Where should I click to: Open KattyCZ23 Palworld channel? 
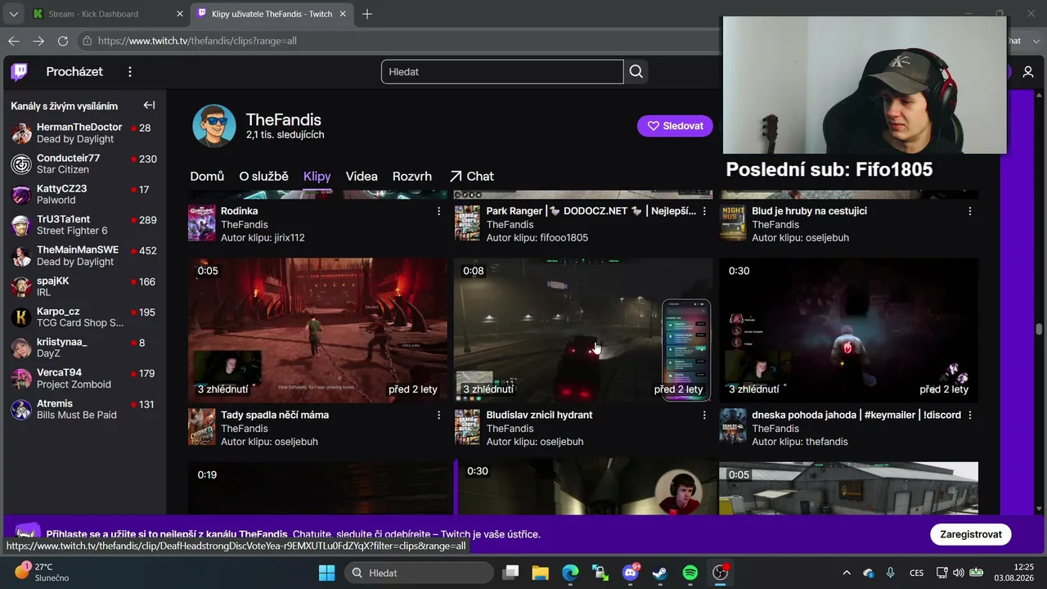83,195
